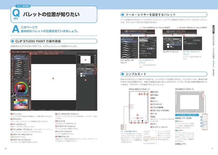
Task: Click the opacity slider knob in the lower tool slider
Action: point(30,86)
